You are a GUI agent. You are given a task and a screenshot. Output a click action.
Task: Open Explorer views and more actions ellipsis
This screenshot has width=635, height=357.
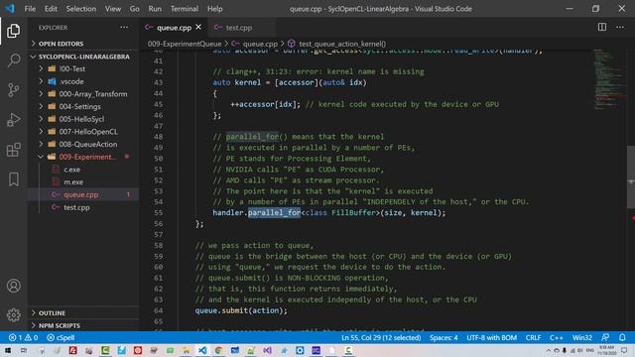[x=124, y=27]
